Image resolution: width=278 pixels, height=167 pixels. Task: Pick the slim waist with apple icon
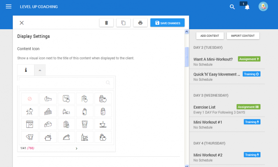pos(30,111)
